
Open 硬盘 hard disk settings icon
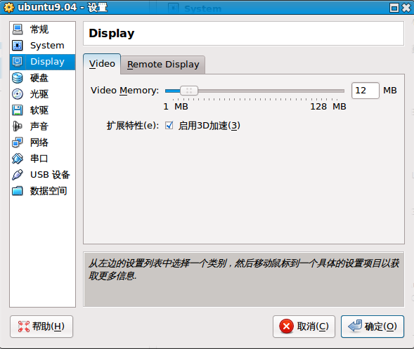pyautogui.click(x=18, y=78)
